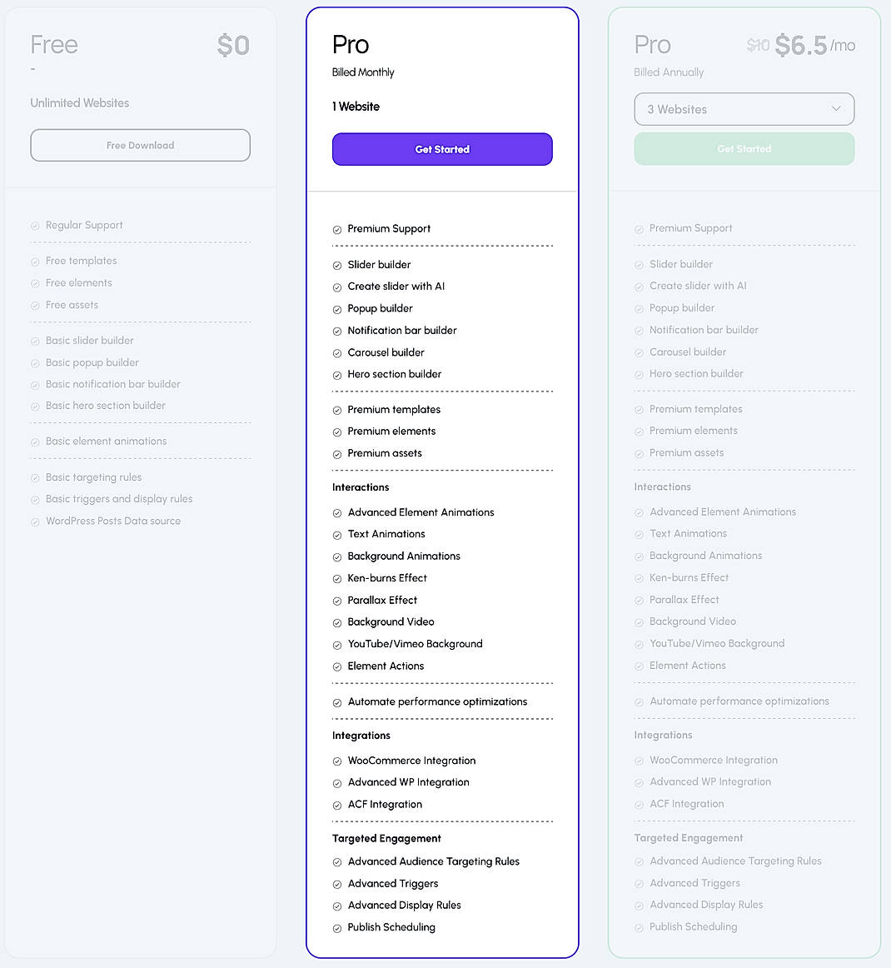Click the $6.5 per month price
This screenshot has width=891, height=968.
[x=800, y=45]
